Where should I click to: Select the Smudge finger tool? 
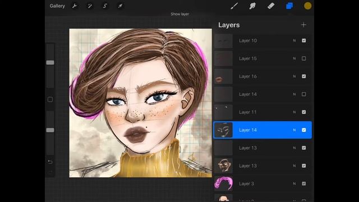252,6
